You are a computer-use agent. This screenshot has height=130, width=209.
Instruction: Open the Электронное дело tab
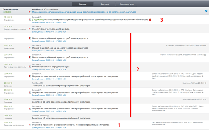coord(126,4)
